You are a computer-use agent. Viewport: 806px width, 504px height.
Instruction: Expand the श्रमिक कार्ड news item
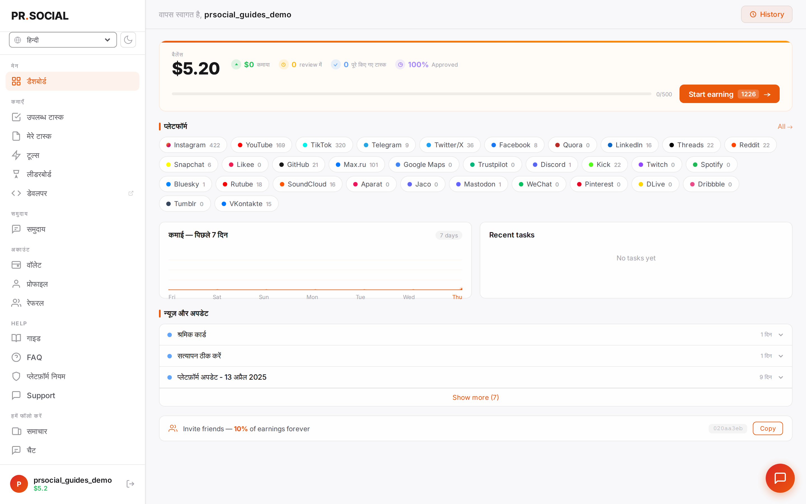click(x=475, y=334)
